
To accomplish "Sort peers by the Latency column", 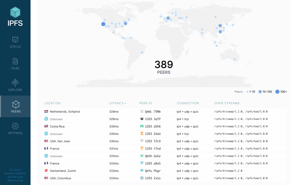I will pyautogui.click(x=117, y=103).
